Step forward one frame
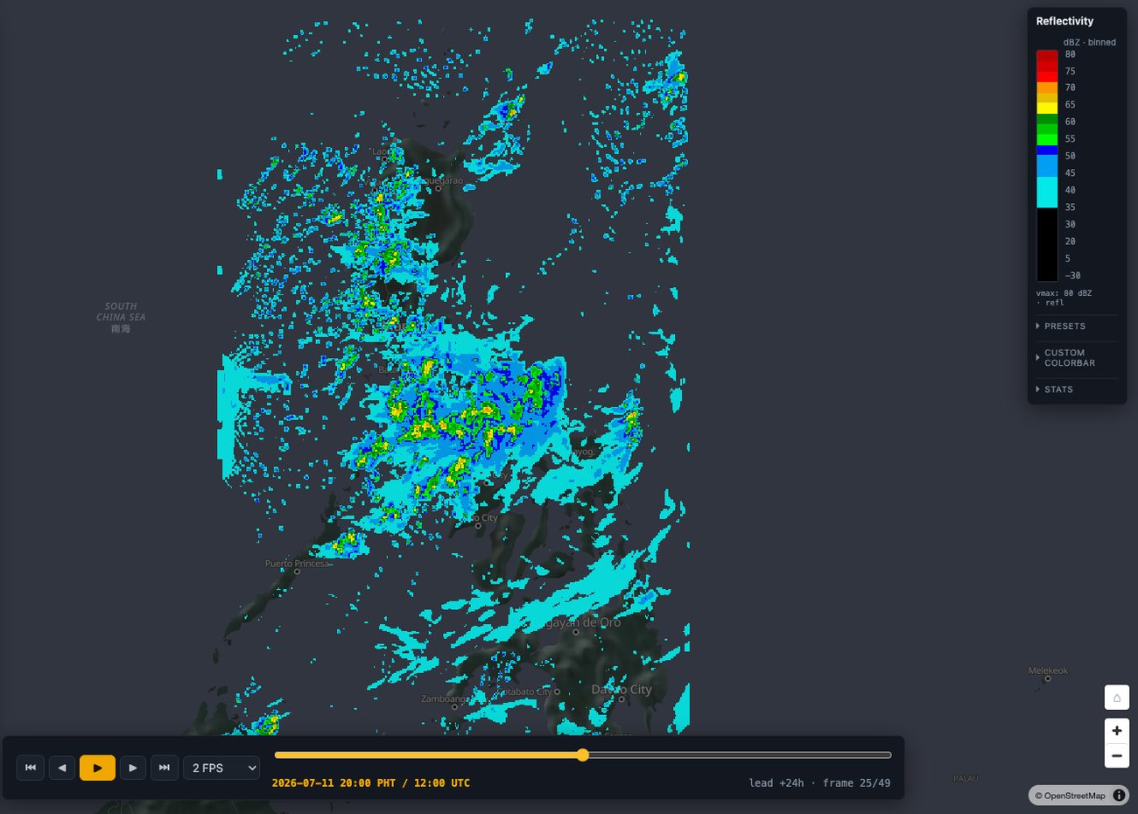This screenshot has height=814, width=1138. click(x=133, y=768)
